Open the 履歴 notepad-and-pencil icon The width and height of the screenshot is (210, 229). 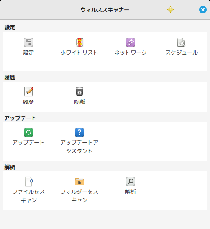click(x=28, y=91)
